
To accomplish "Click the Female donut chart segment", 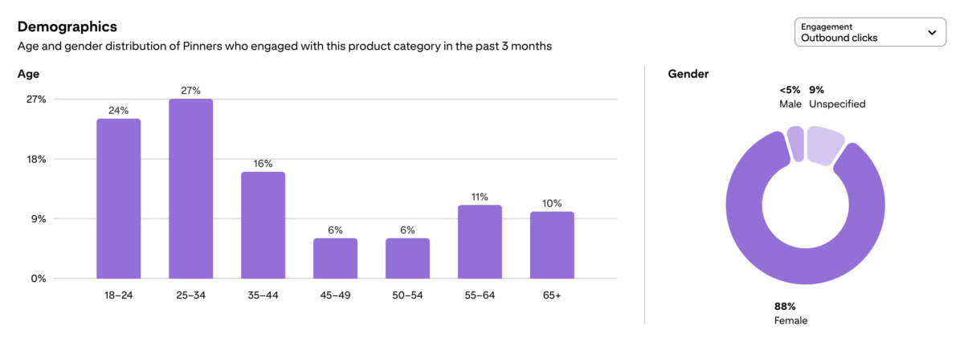I will (x=806, y=265).
